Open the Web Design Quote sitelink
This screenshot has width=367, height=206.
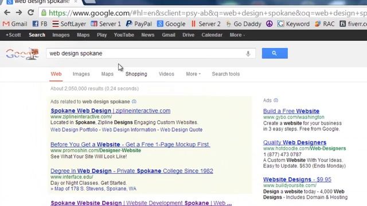click(x=181, y=130)
